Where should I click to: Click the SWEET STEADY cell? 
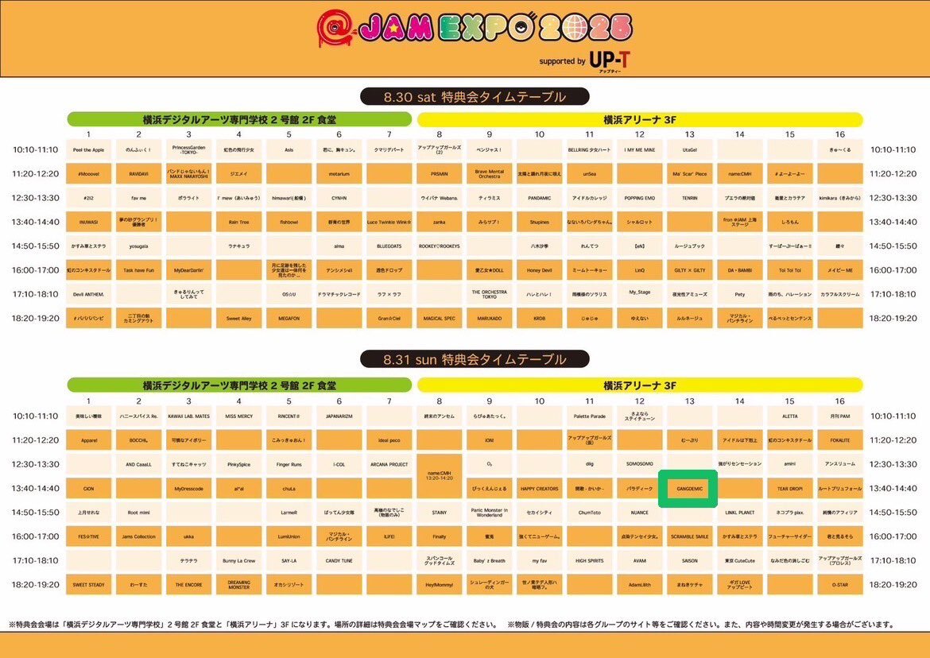coord(88,585)
